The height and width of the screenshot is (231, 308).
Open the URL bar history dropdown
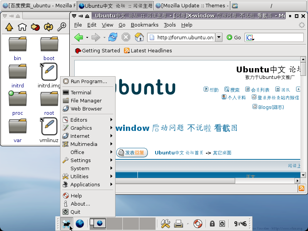coord(219,37)
